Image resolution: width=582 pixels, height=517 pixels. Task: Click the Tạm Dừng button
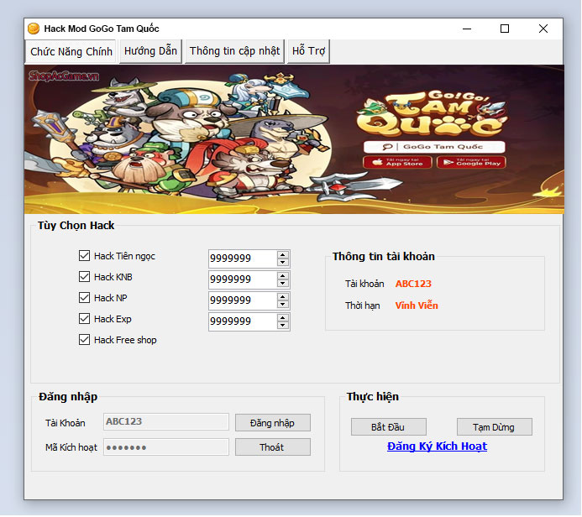(x=495, y=427)
